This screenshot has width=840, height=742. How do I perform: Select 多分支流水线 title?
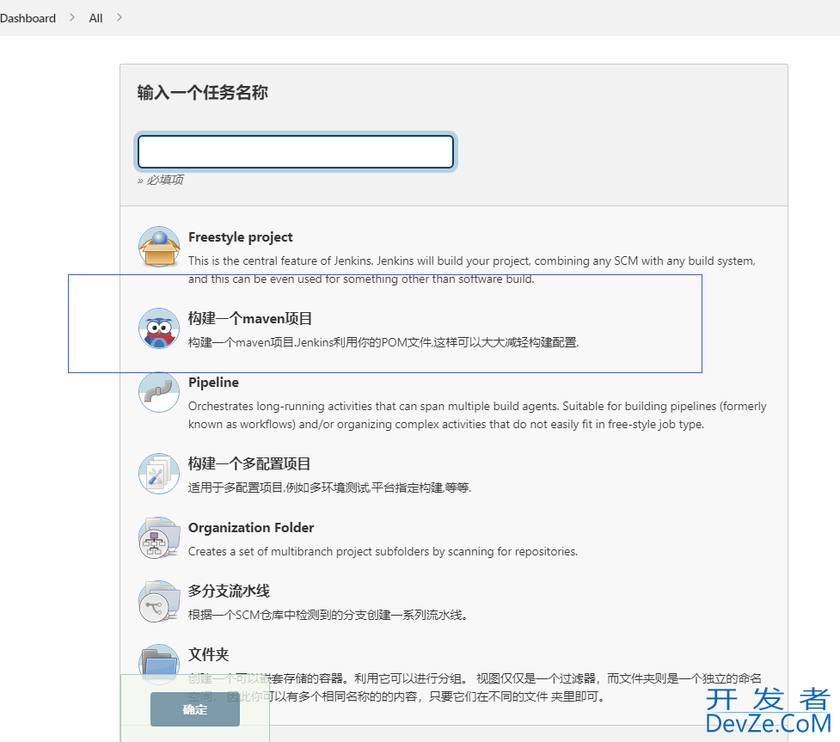point(229,591)
